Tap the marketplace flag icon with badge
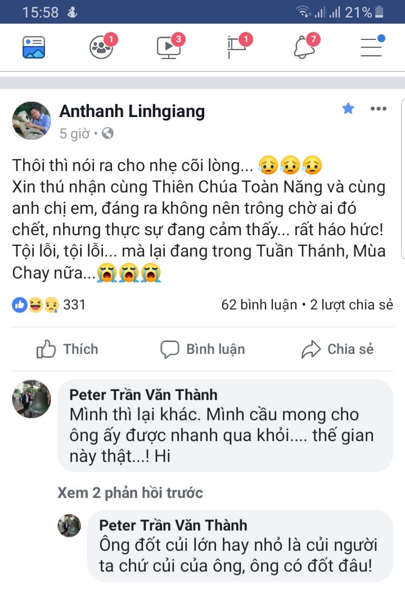The height and width of the screenshot is (592, 405). 235,47
